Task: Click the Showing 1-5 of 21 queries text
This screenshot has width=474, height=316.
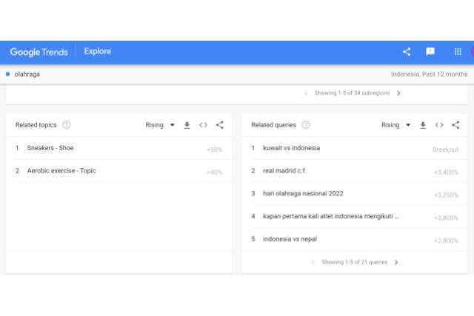Action: coord(355,262)
